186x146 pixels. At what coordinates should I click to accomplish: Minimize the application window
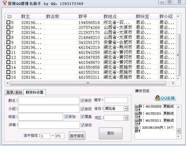[162, 2]
